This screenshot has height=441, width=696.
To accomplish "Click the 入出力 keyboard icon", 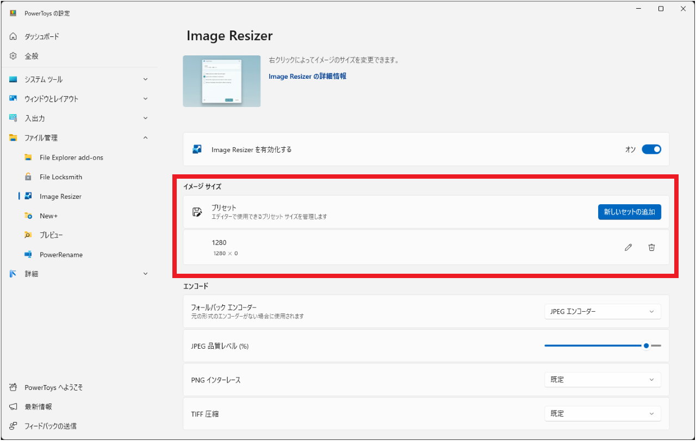I will click(x=13, y=118).
